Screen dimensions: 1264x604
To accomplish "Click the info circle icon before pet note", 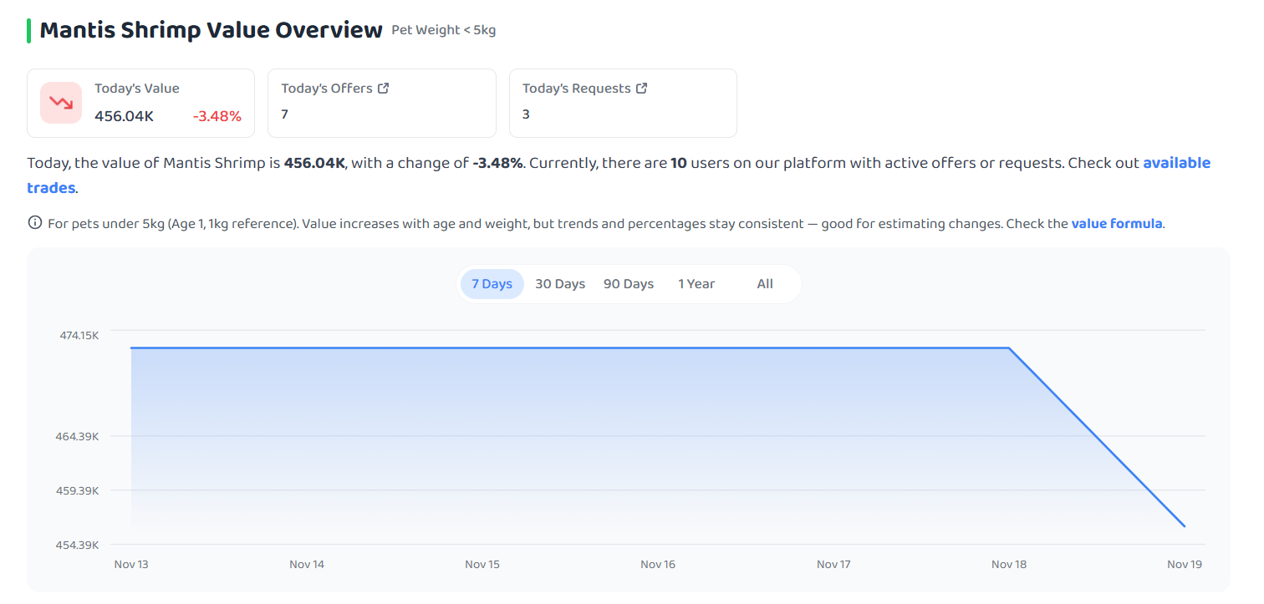I will (x=35, y=223).
